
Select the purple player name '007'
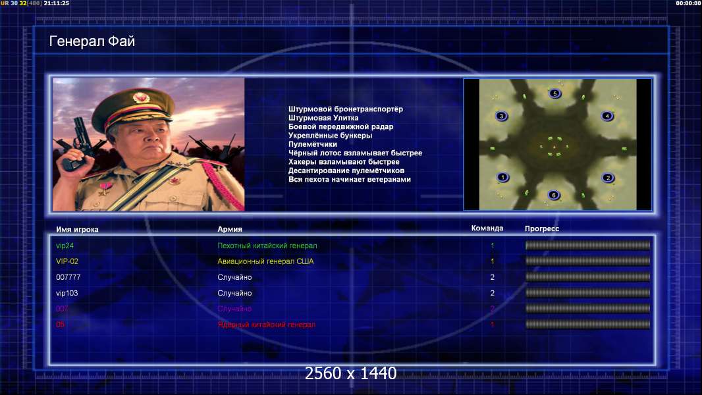(62, 309)
